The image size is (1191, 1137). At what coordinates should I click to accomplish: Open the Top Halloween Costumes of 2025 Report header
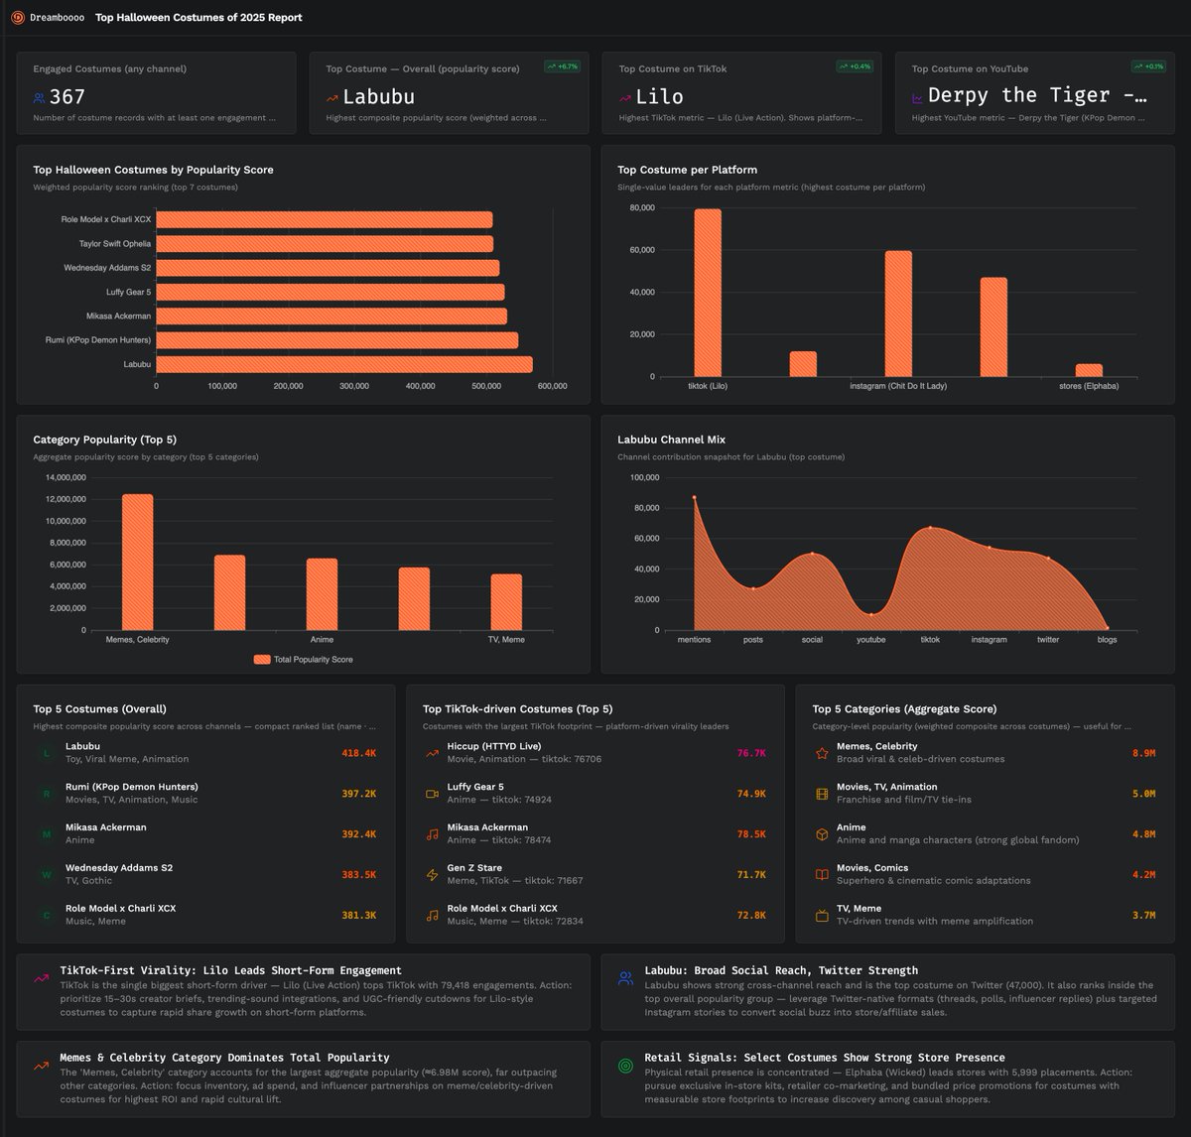point(198,17)
